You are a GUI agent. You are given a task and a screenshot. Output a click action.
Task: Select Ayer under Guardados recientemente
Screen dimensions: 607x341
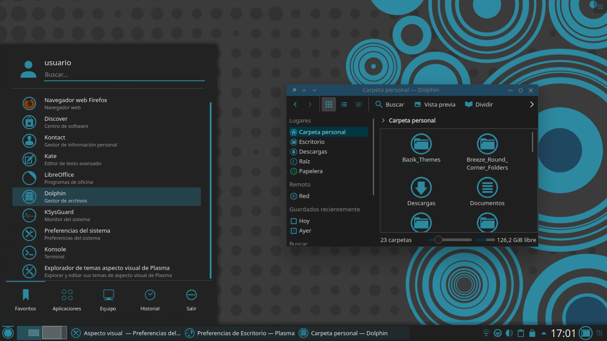pyautogui.click(x=328, y=230)
